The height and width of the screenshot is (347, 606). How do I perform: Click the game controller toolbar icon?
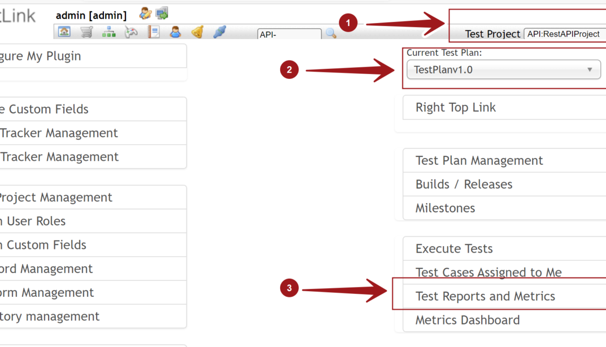[131, 32]
